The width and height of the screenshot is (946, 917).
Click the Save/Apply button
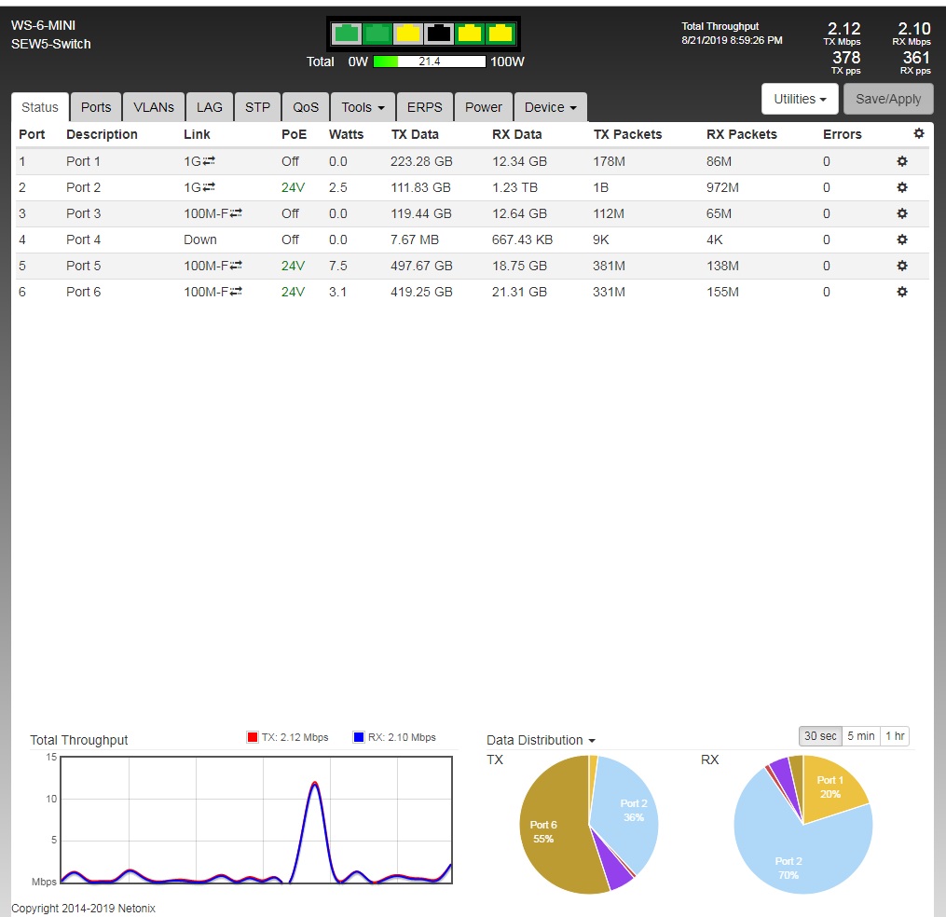[x=887, y=99]
